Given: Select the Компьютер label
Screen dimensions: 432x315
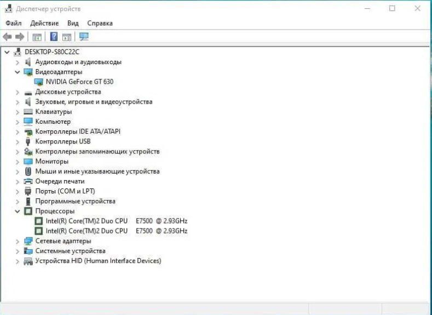Looking at the screenshot, I should [x=53, y=122].
